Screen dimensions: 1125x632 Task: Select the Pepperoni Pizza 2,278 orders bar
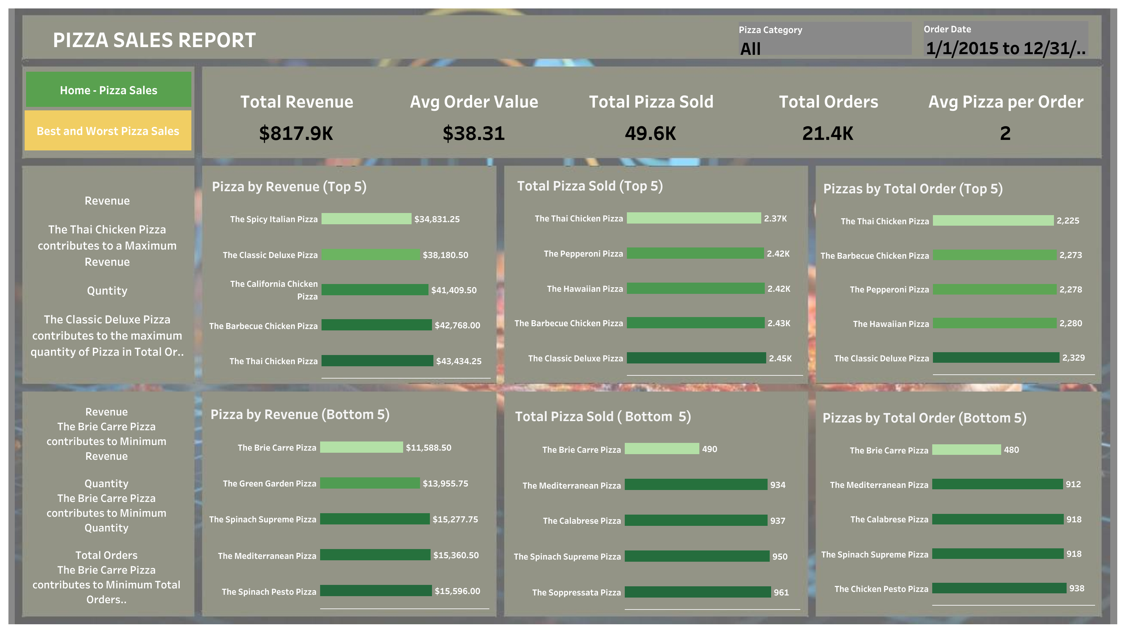[994, 289]
